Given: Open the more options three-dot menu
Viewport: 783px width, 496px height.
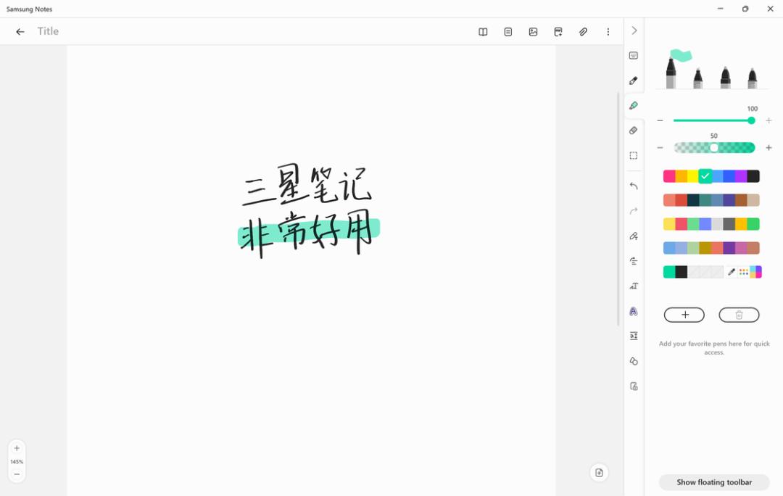Looking at the screenshot, I should pyautogui.click(x=608, y=31).
